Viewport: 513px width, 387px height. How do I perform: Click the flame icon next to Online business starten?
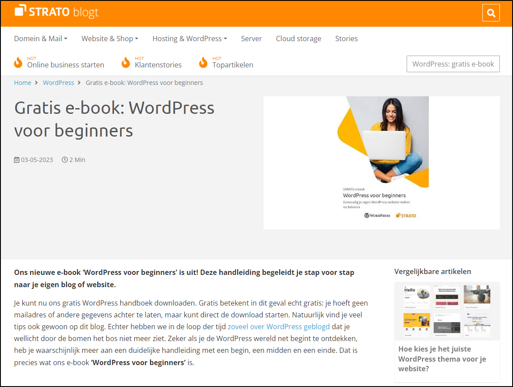18,63
